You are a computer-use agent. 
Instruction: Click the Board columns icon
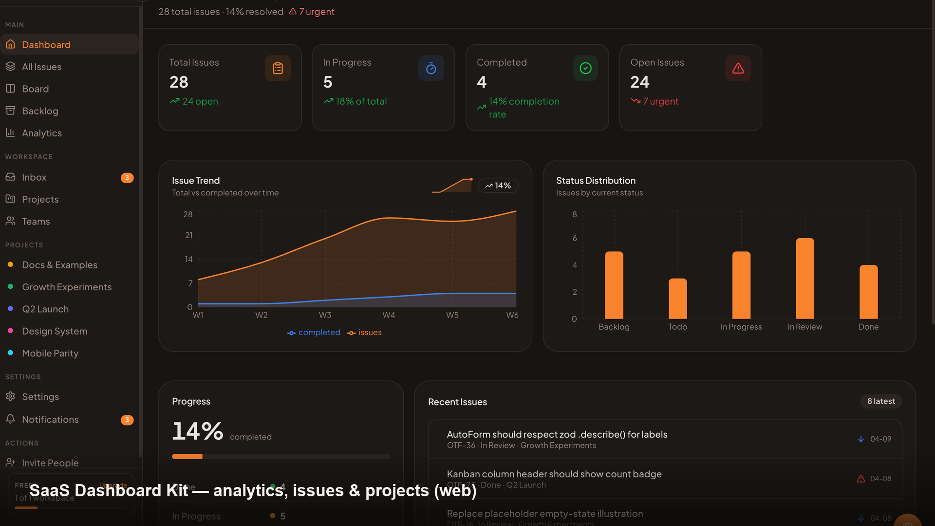point(10,89)
